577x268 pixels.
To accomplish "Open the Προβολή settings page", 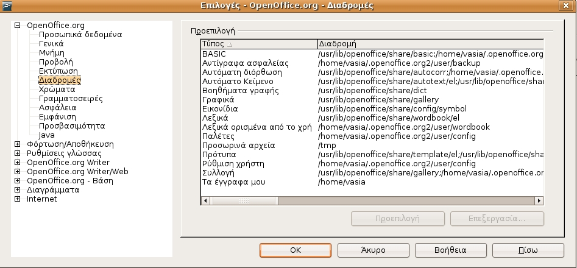I will click(55, 62).
